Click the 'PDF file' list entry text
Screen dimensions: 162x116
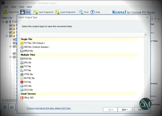tap(27, 82)
